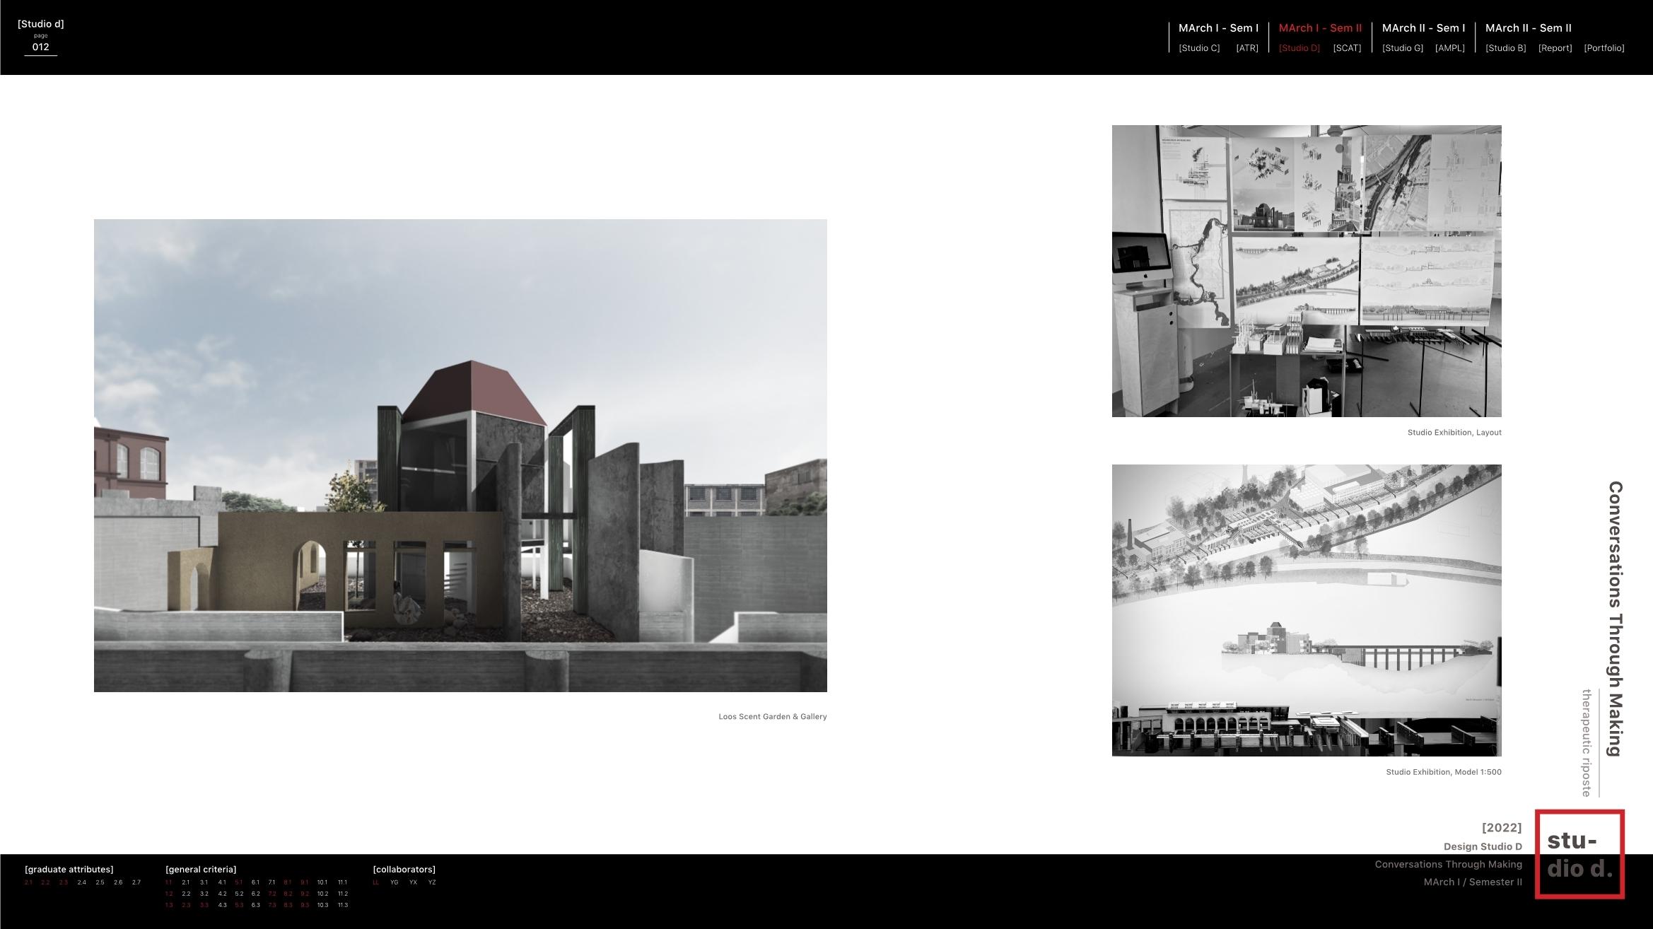Open the [SCAT] page link
The height and width of the screenshot is (929, 1653).
pos(1347,48)
